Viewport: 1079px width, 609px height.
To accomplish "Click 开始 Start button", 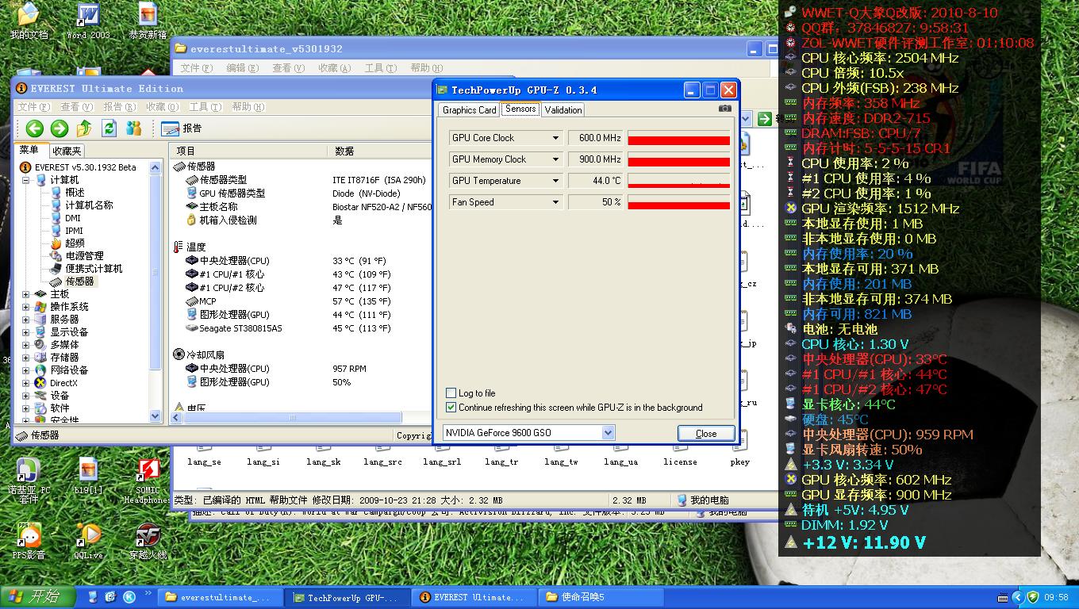I will pos(37,596).
